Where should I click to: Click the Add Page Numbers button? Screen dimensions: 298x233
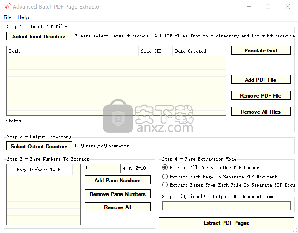coord(117,180)
